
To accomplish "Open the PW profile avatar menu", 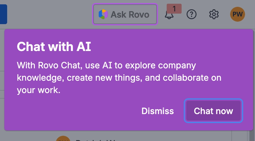I will coord(238,14).
